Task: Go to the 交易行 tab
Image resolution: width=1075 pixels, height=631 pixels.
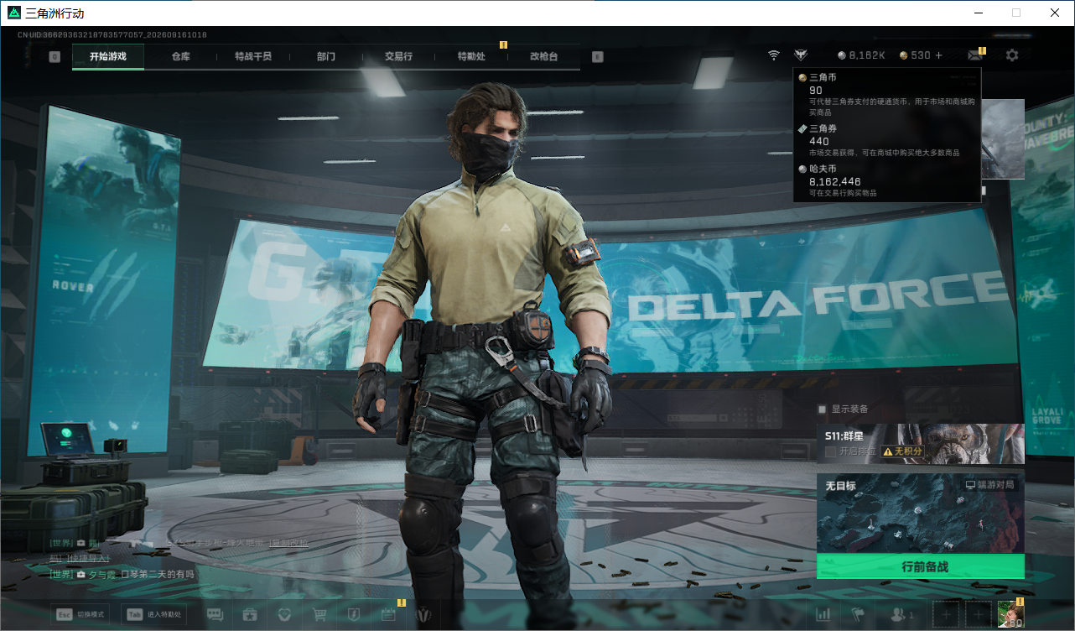Action: click(x=398, y=57)
